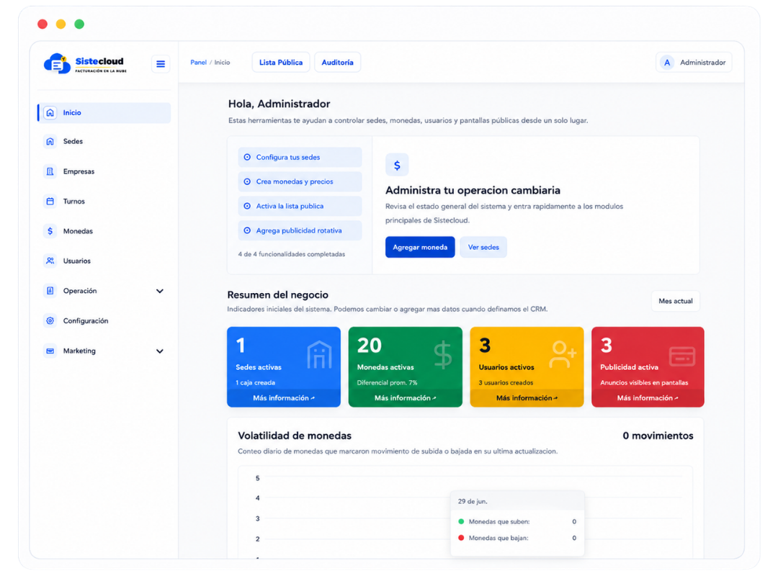Click the building icon on Sedes activas card
The image size is (778, 576).
coord(319,355)
